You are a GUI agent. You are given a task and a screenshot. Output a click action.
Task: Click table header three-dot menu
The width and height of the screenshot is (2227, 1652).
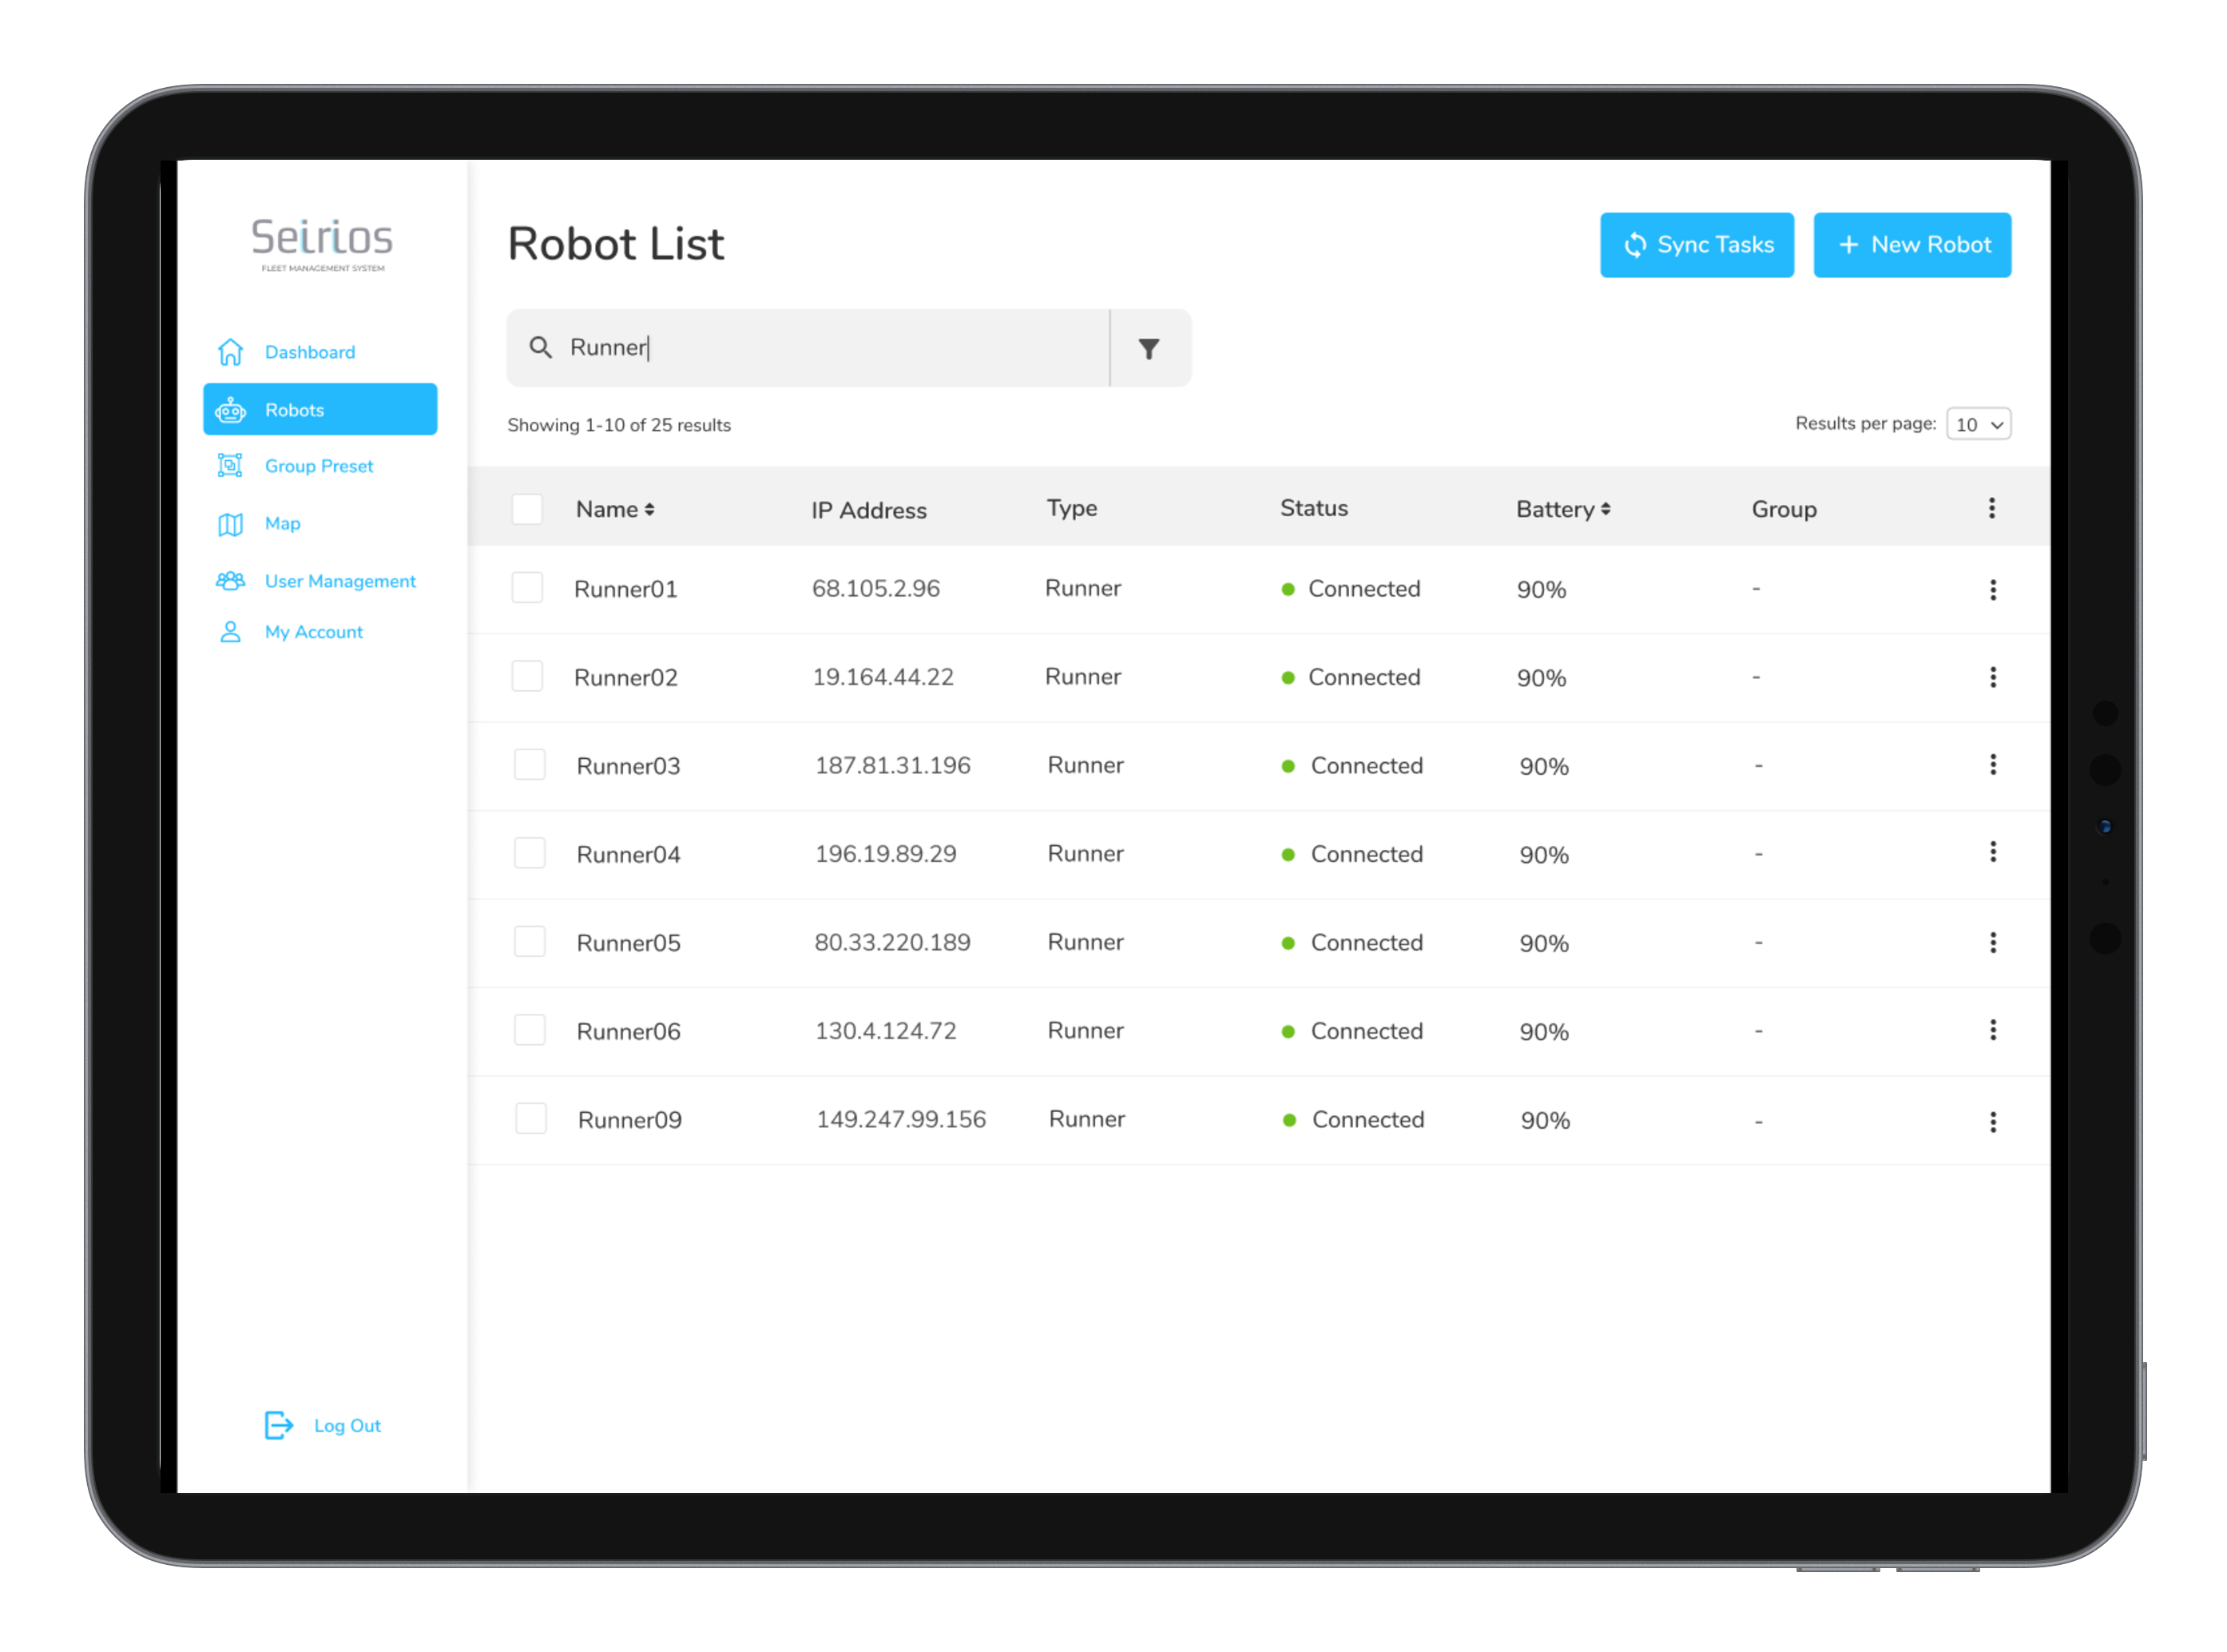tap(1991, 508)
